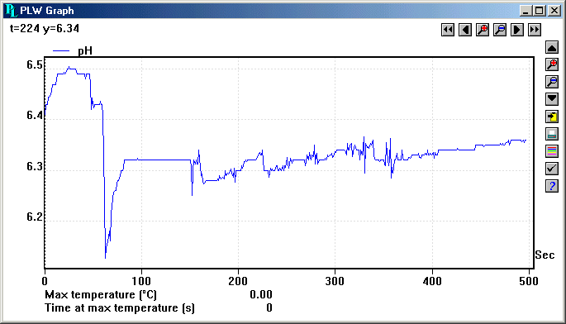Viewport: 566px width, 324px height.
Task: Move the graph up with the up-arrow button
Action: tap(552, 47)
